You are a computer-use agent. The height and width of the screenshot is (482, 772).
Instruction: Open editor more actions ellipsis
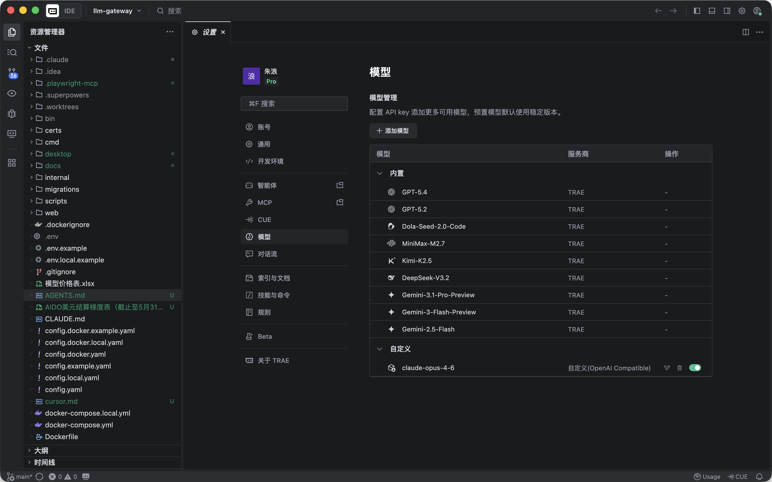[x=760, y=32]
